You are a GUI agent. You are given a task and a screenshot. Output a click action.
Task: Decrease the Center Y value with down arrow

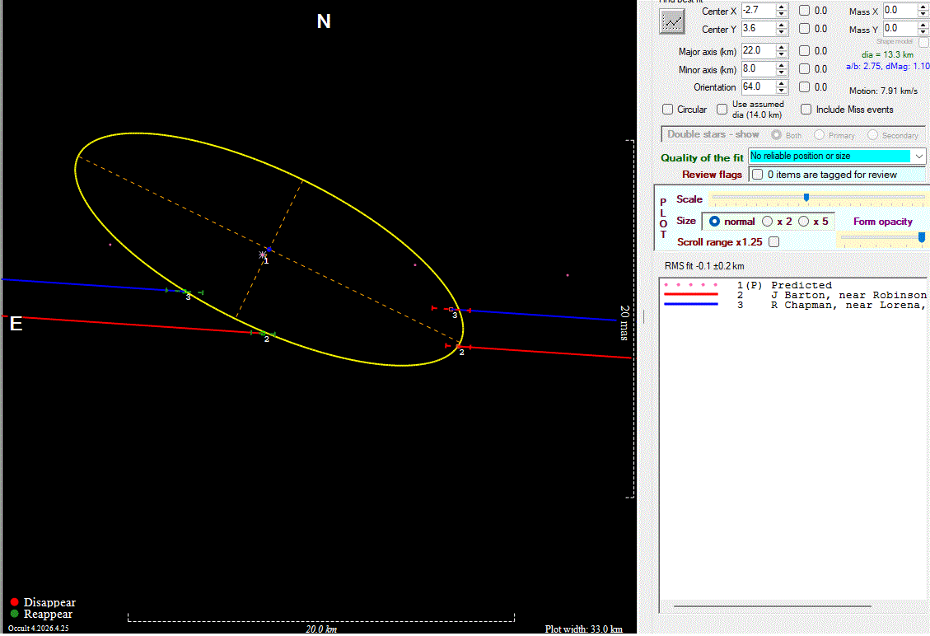(x=781, y=32)
